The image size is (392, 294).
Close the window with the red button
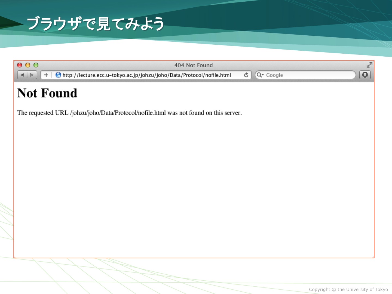20,65
